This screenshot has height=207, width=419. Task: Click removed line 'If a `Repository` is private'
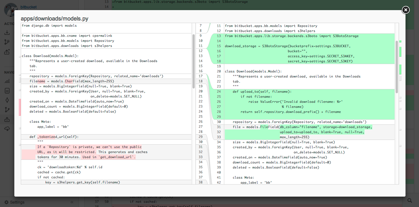[89, 147]
